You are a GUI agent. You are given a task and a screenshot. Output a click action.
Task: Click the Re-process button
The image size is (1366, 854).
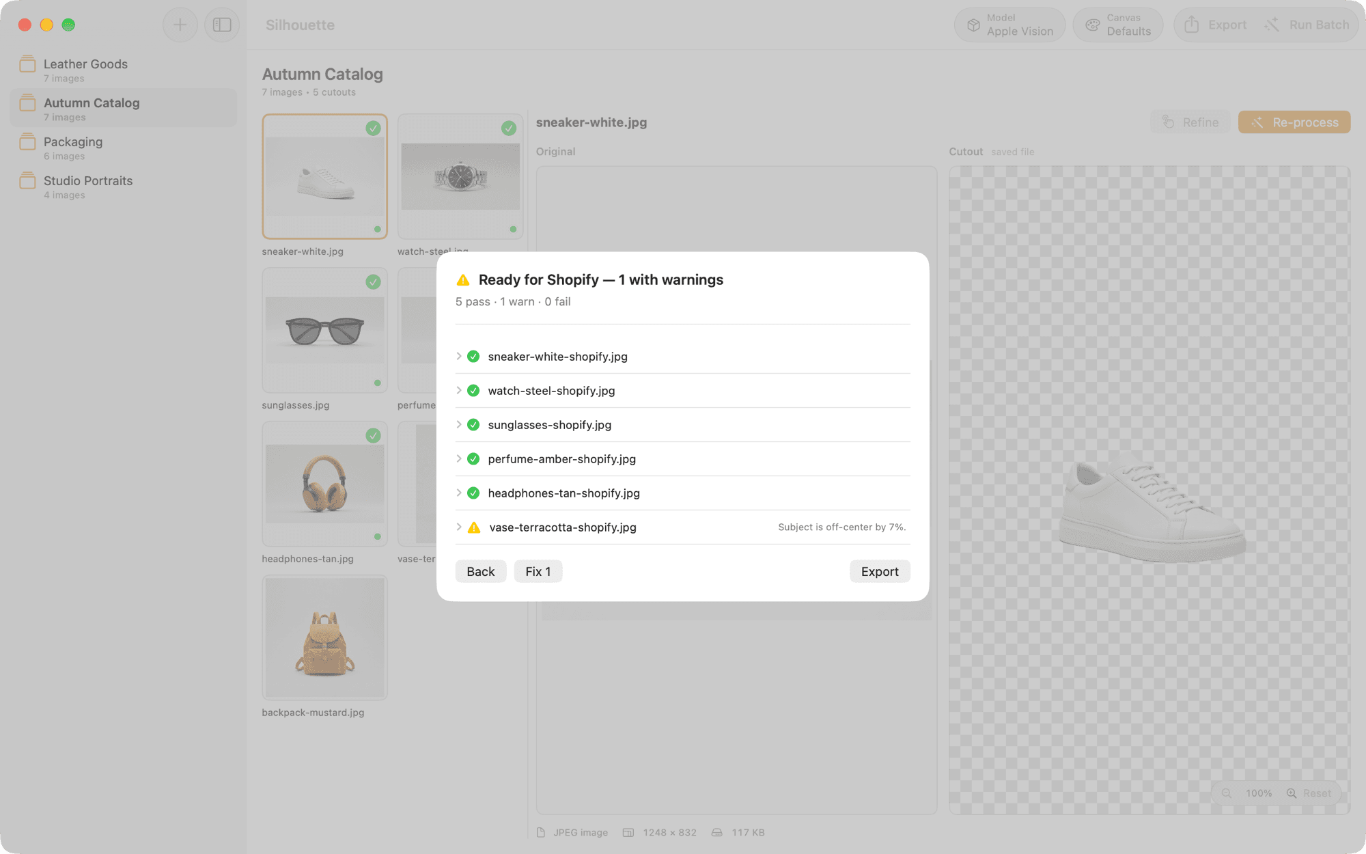(1294, 122)
